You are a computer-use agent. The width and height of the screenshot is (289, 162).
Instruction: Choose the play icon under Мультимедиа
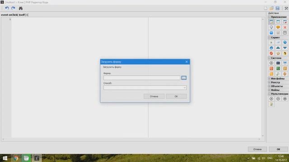[x=271, y=99]
